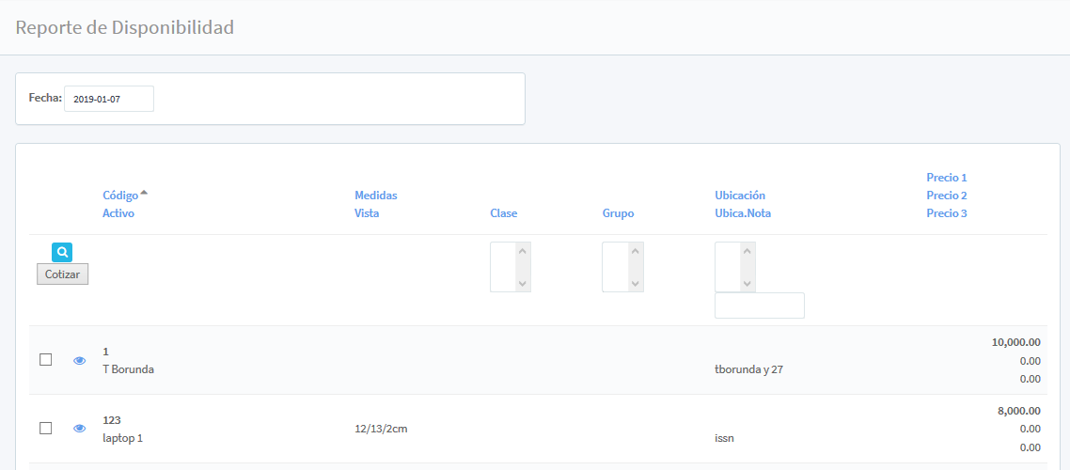The height and width of the screenshot is (470, 1070).
Task: View details eye icon for laptop 1
Action: point(80,429)
